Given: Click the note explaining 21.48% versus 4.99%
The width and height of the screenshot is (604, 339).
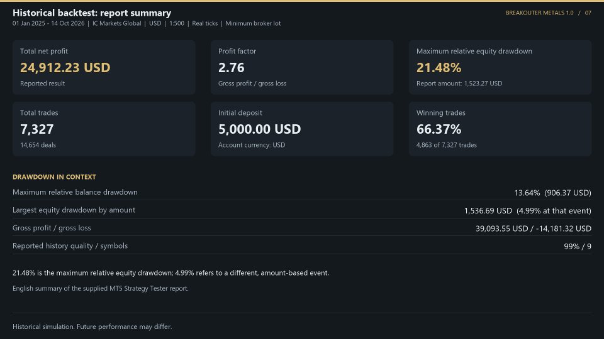Looking at the screenshot, I should pos(171,273).
